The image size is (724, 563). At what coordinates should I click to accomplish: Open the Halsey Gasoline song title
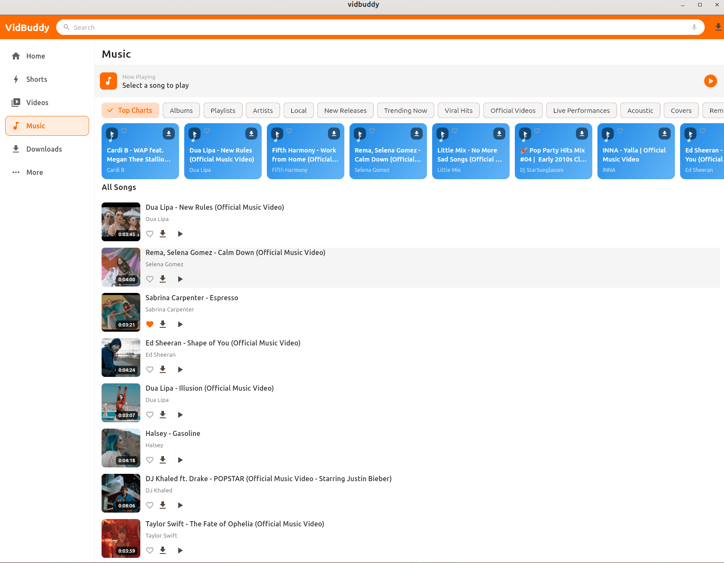pos(173,433)
